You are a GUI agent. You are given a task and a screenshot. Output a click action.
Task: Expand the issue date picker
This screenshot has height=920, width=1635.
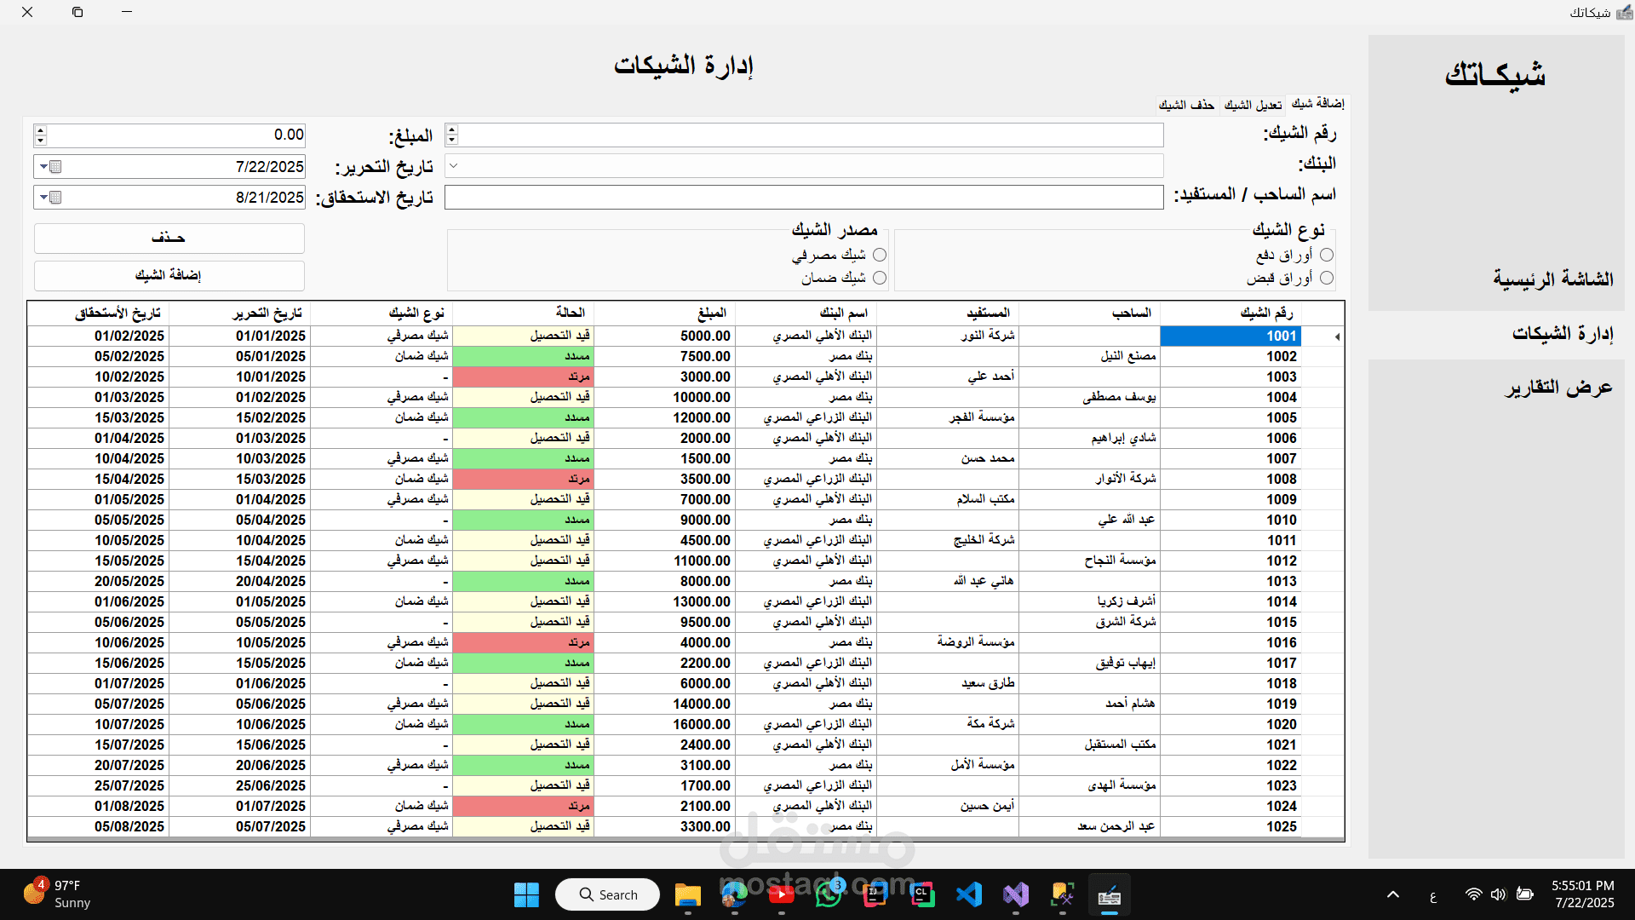tap(44, 166)
